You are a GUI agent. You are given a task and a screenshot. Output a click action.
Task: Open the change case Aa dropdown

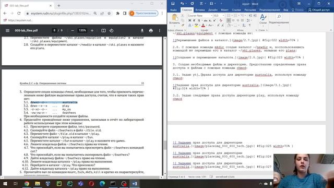[210, 26]
